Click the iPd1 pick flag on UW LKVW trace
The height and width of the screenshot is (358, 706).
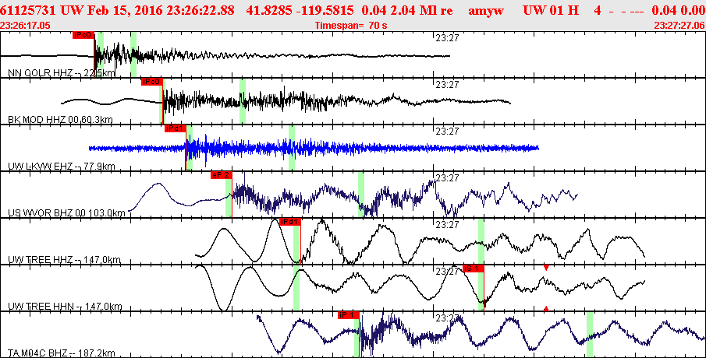coord(175,128)
